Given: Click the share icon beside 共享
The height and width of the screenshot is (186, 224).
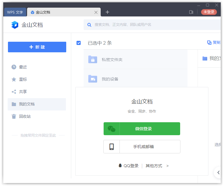Looking at the screenshot, I should coord(14,92).
